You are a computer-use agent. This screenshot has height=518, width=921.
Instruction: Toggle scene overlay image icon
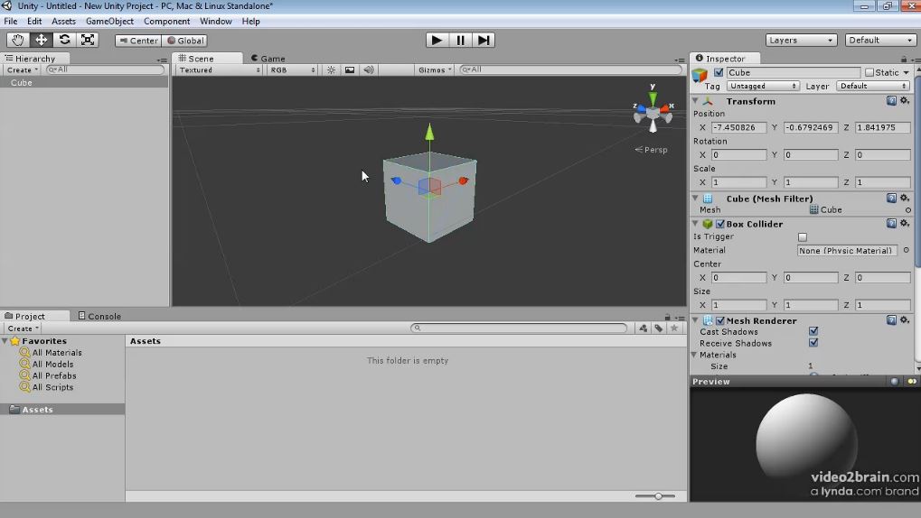click(350, 69)
